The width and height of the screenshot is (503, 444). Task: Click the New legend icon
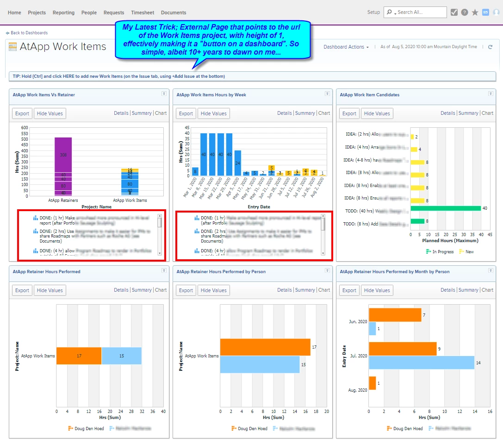[x=461, y=252]
